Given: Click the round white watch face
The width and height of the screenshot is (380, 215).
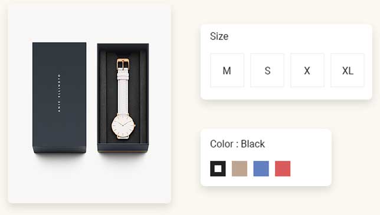Looking at the screenshot, I should (123, 125).
